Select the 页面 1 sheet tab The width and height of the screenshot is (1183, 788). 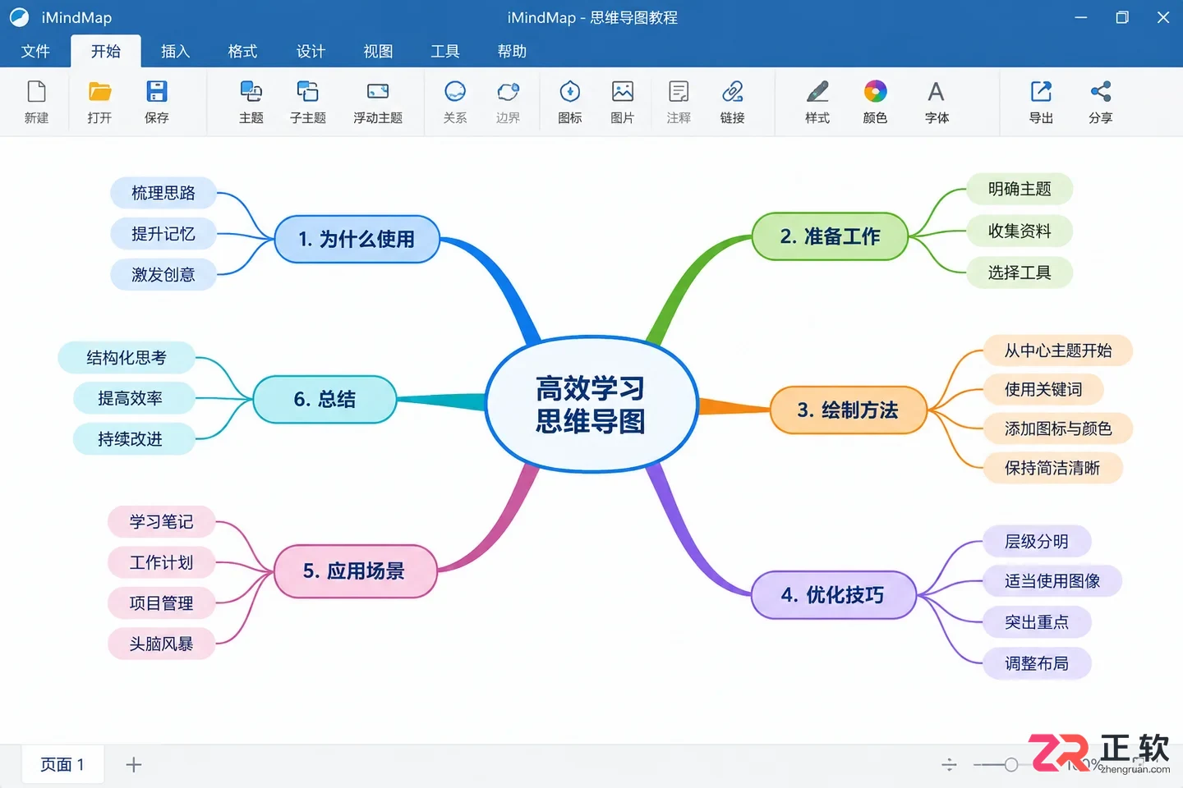(x=62, y=765)
